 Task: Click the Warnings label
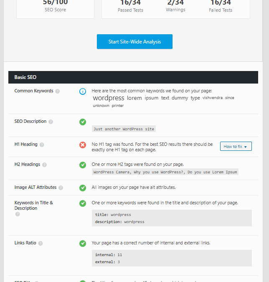click(x=175, y=10)
